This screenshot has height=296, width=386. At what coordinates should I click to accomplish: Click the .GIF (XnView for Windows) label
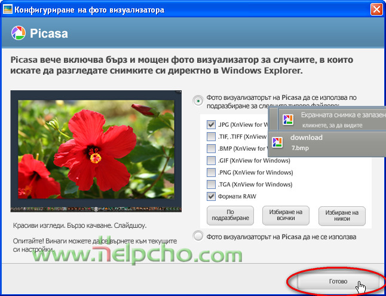click(254, 161)
